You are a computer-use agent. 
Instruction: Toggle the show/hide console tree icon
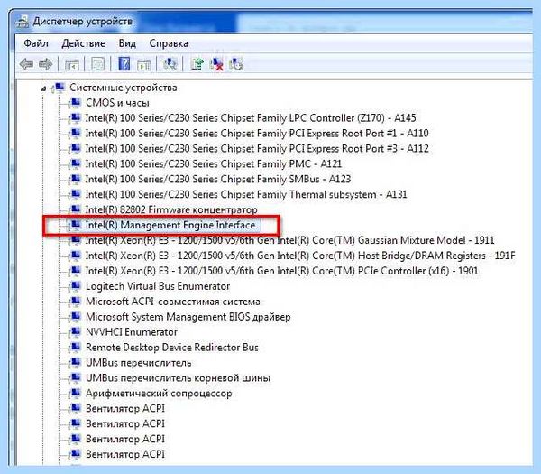coord(72,64)
